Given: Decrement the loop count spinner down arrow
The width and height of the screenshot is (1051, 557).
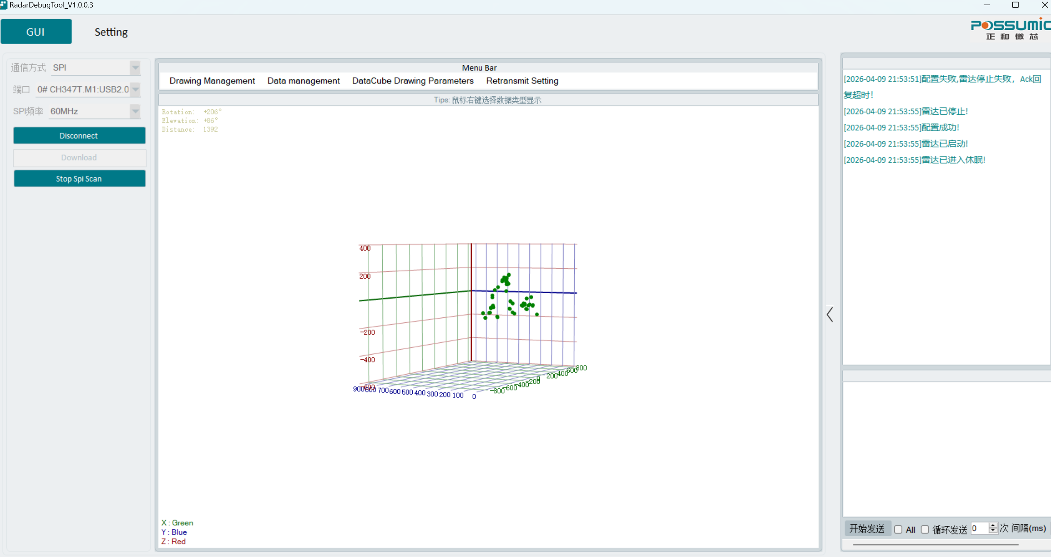Looking at the screenshot, I should tap(993, 531).
